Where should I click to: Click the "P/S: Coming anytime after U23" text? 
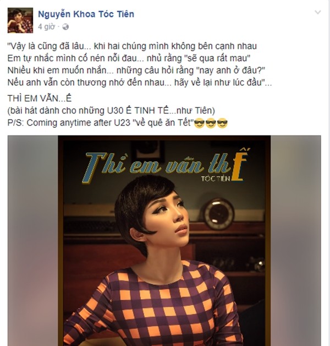pyautogui.click(x=101, y=123)
